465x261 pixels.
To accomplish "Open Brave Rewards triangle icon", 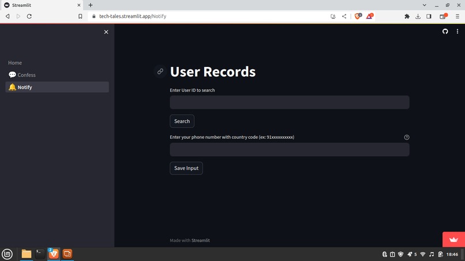I will point(369,16).
